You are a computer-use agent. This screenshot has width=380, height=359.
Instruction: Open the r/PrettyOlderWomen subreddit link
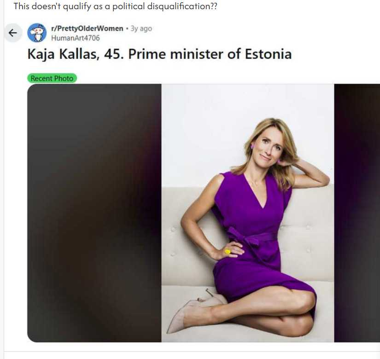pyautogui.click(x=87, y=29)
